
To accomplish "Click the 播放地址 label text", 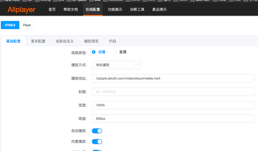I will click(x=79, y=78).
